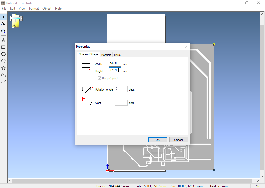The width and height of the screenshot is (265, 188).
Task: Click the Height label in dialog
Action: (x=99, y=71)
